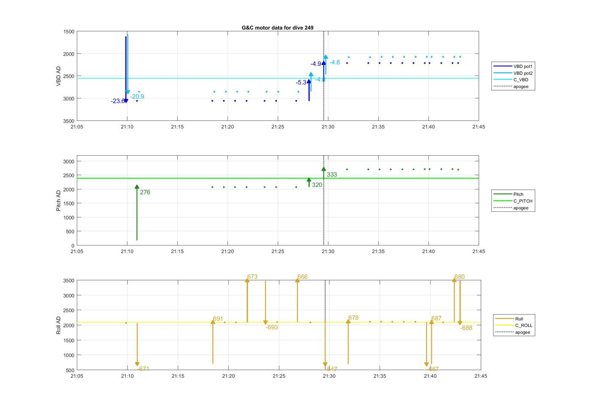Click the 678 roll annotation
This screenshot has width=591, height=416.
[353, 318]
